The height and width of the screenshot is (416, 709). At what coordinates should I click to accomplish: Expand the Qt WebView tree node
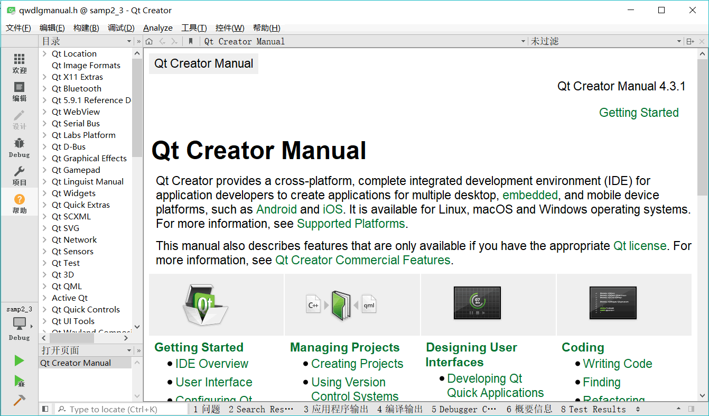click(x=45, y=112)
